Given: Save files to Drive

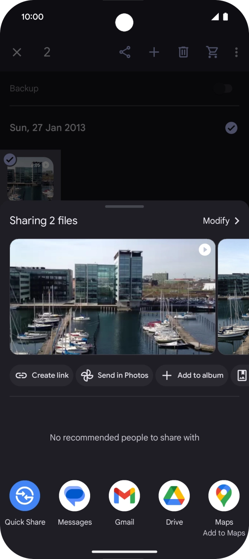Looking at the screenshot, I should (x=174, y=496).
